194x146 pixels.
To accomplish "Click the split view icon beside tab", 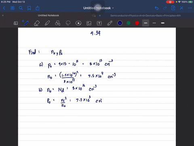I will pyautogui.click(x=94, y=15).
